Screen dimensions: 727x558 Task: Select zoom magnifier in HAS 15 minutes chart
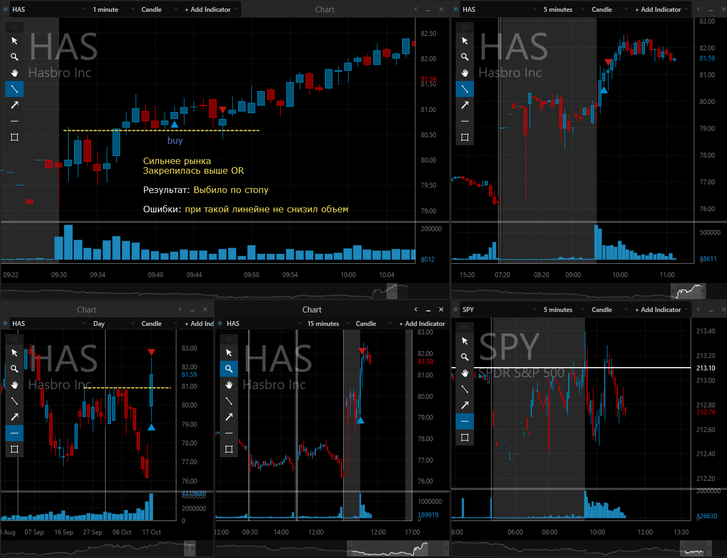coord(229,369)
